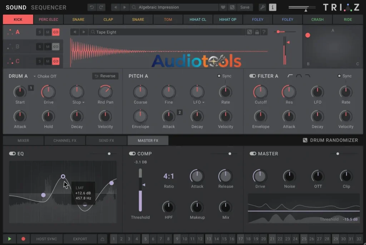Screen dimensions: 366x245
Task: Toggle the sequencer lock icon next to Export
Action: tap(102, 239)
